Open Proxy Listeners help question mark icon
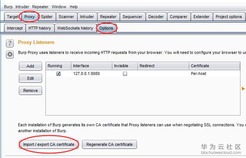The image size is (246, 158). (x=10, y=43)
